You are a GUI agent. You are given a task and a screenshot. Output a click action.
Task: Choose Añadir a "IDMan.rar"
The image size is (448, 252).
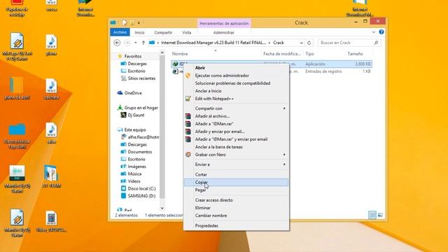click(236, 124)
